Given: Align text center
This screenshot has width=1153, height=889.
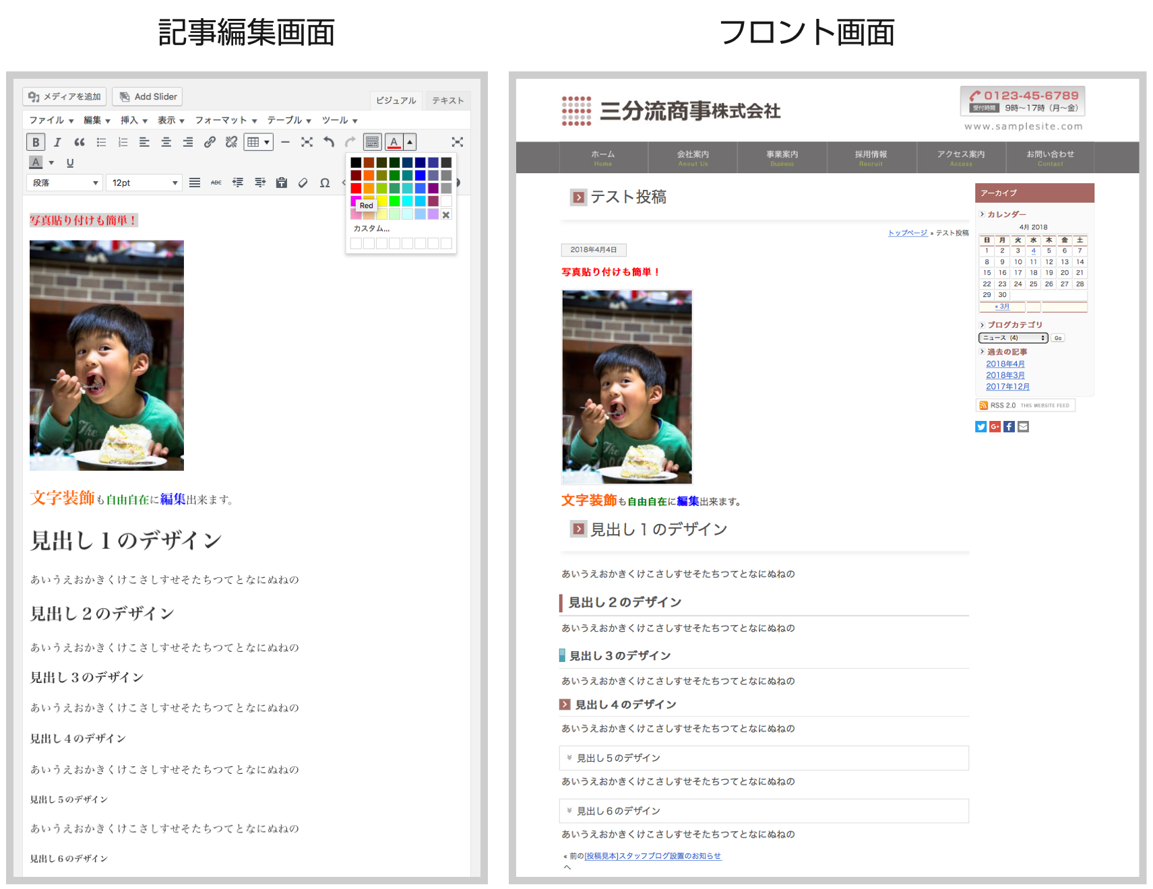Looking at the screenshot, I should point(166,142).
